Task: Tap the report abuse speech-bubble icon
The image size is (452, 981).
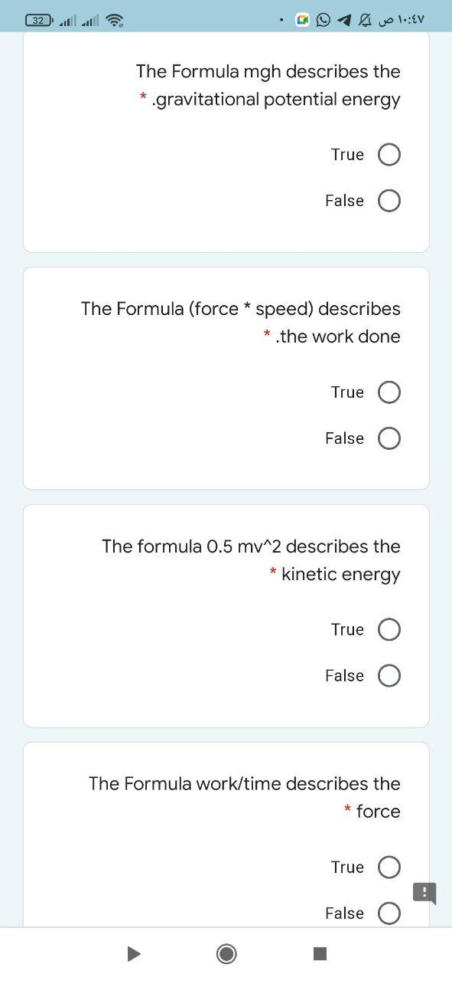Action: tap(423, 893)
